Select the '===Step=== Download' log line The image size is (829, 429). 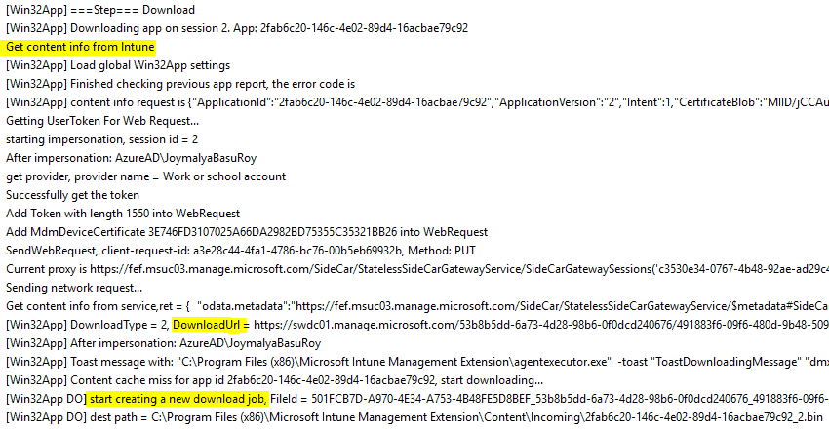pos(100,10)
